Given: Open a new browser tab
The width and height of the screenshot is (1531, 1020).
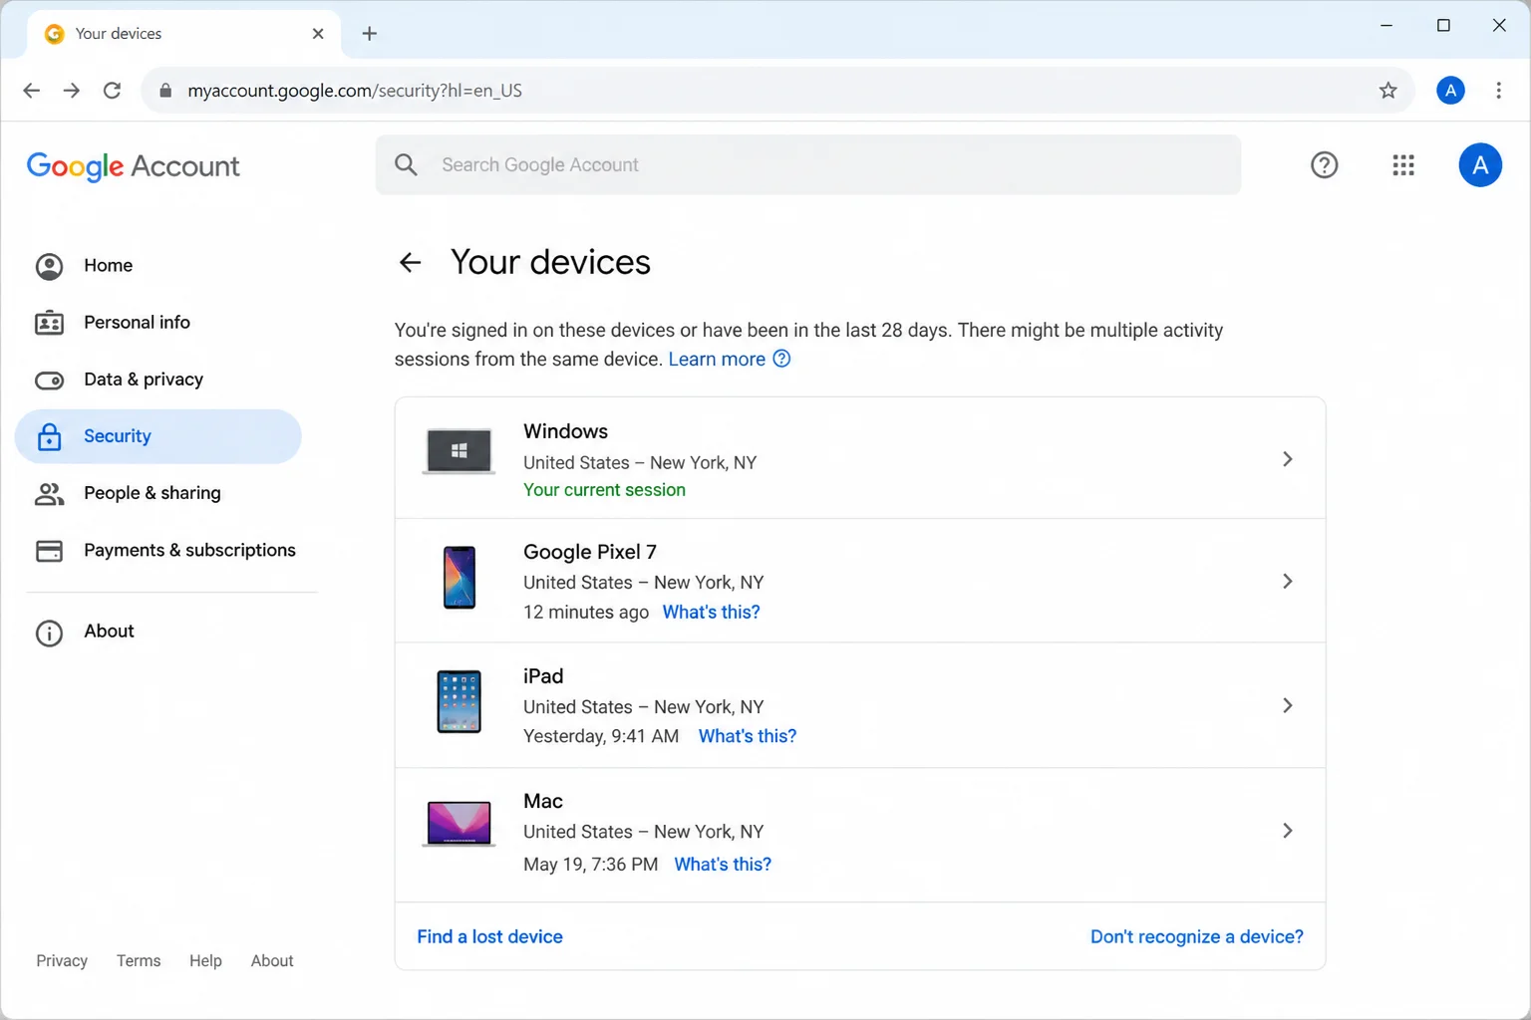Looking at the screenshot, I should [369, 34].
